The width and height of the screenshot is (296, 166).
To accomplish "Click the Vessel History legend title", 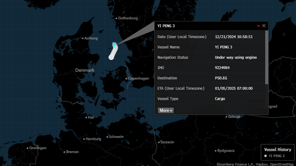I will coord(277,150).
